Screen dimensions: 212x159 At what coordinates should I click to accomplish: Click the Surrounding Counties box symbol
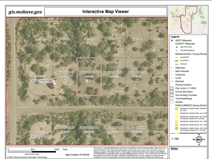(x=172, y=95)
